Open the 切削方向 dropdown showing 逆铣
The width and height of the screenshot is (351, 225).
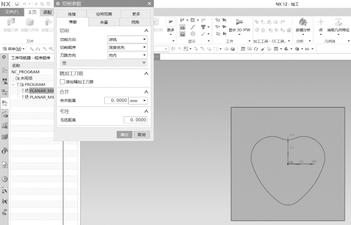127,39
